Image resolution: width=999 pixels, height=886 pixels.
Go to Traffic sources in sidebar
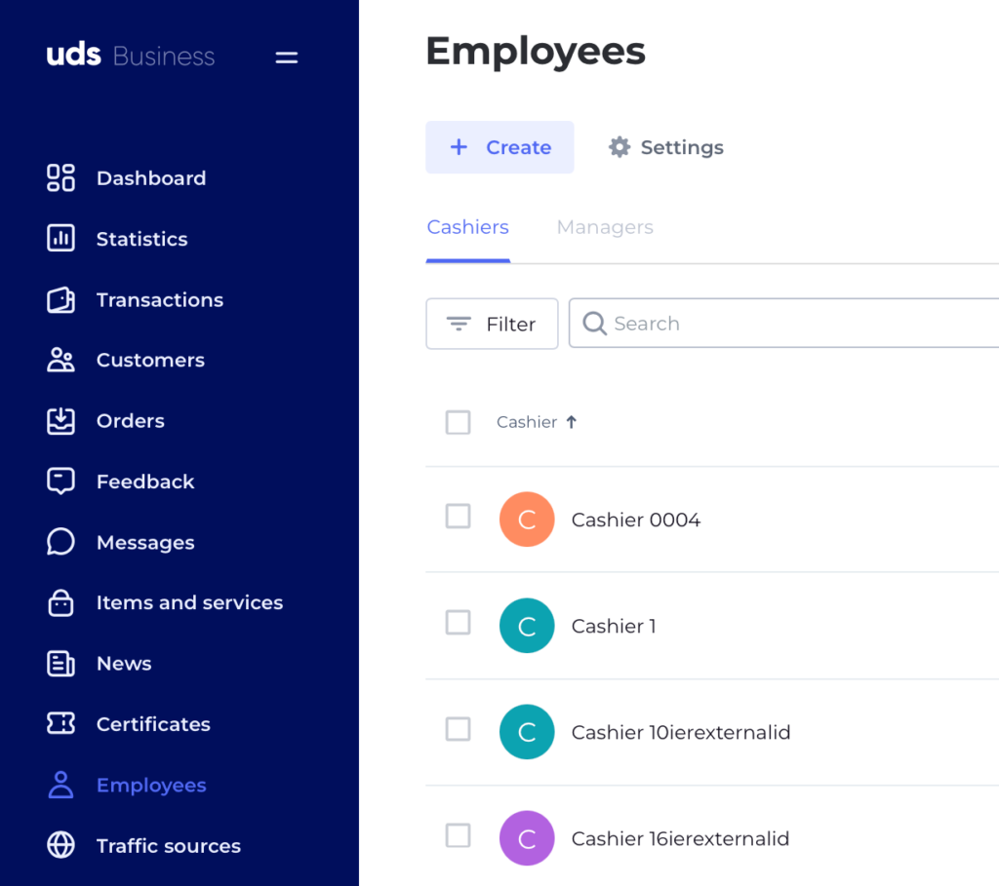tap(168, 845)
